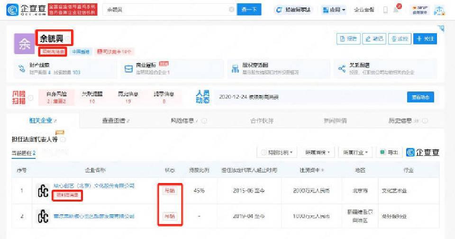Image resolution: width=455 pixels, height=239 pixels.
Task: Open the 提示信息 item with count 8
Action: click(x=164, y=97)
